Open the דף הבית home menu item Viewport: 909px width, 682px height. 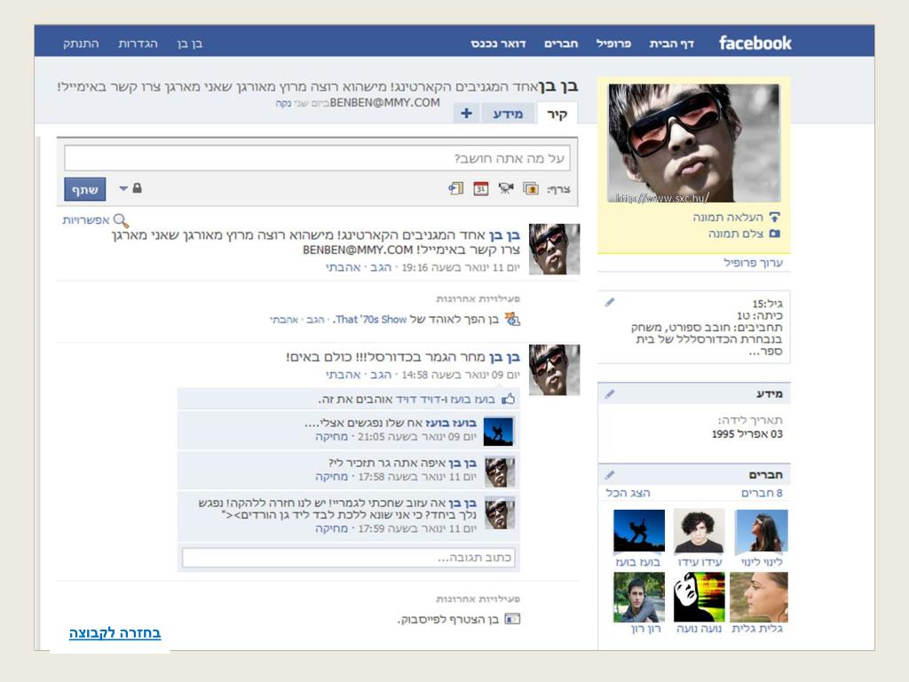(671, 44)
